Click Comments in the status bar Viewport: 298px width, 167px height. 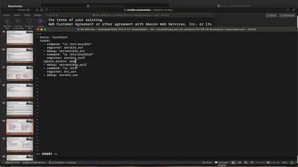click(x=222, y=162)
